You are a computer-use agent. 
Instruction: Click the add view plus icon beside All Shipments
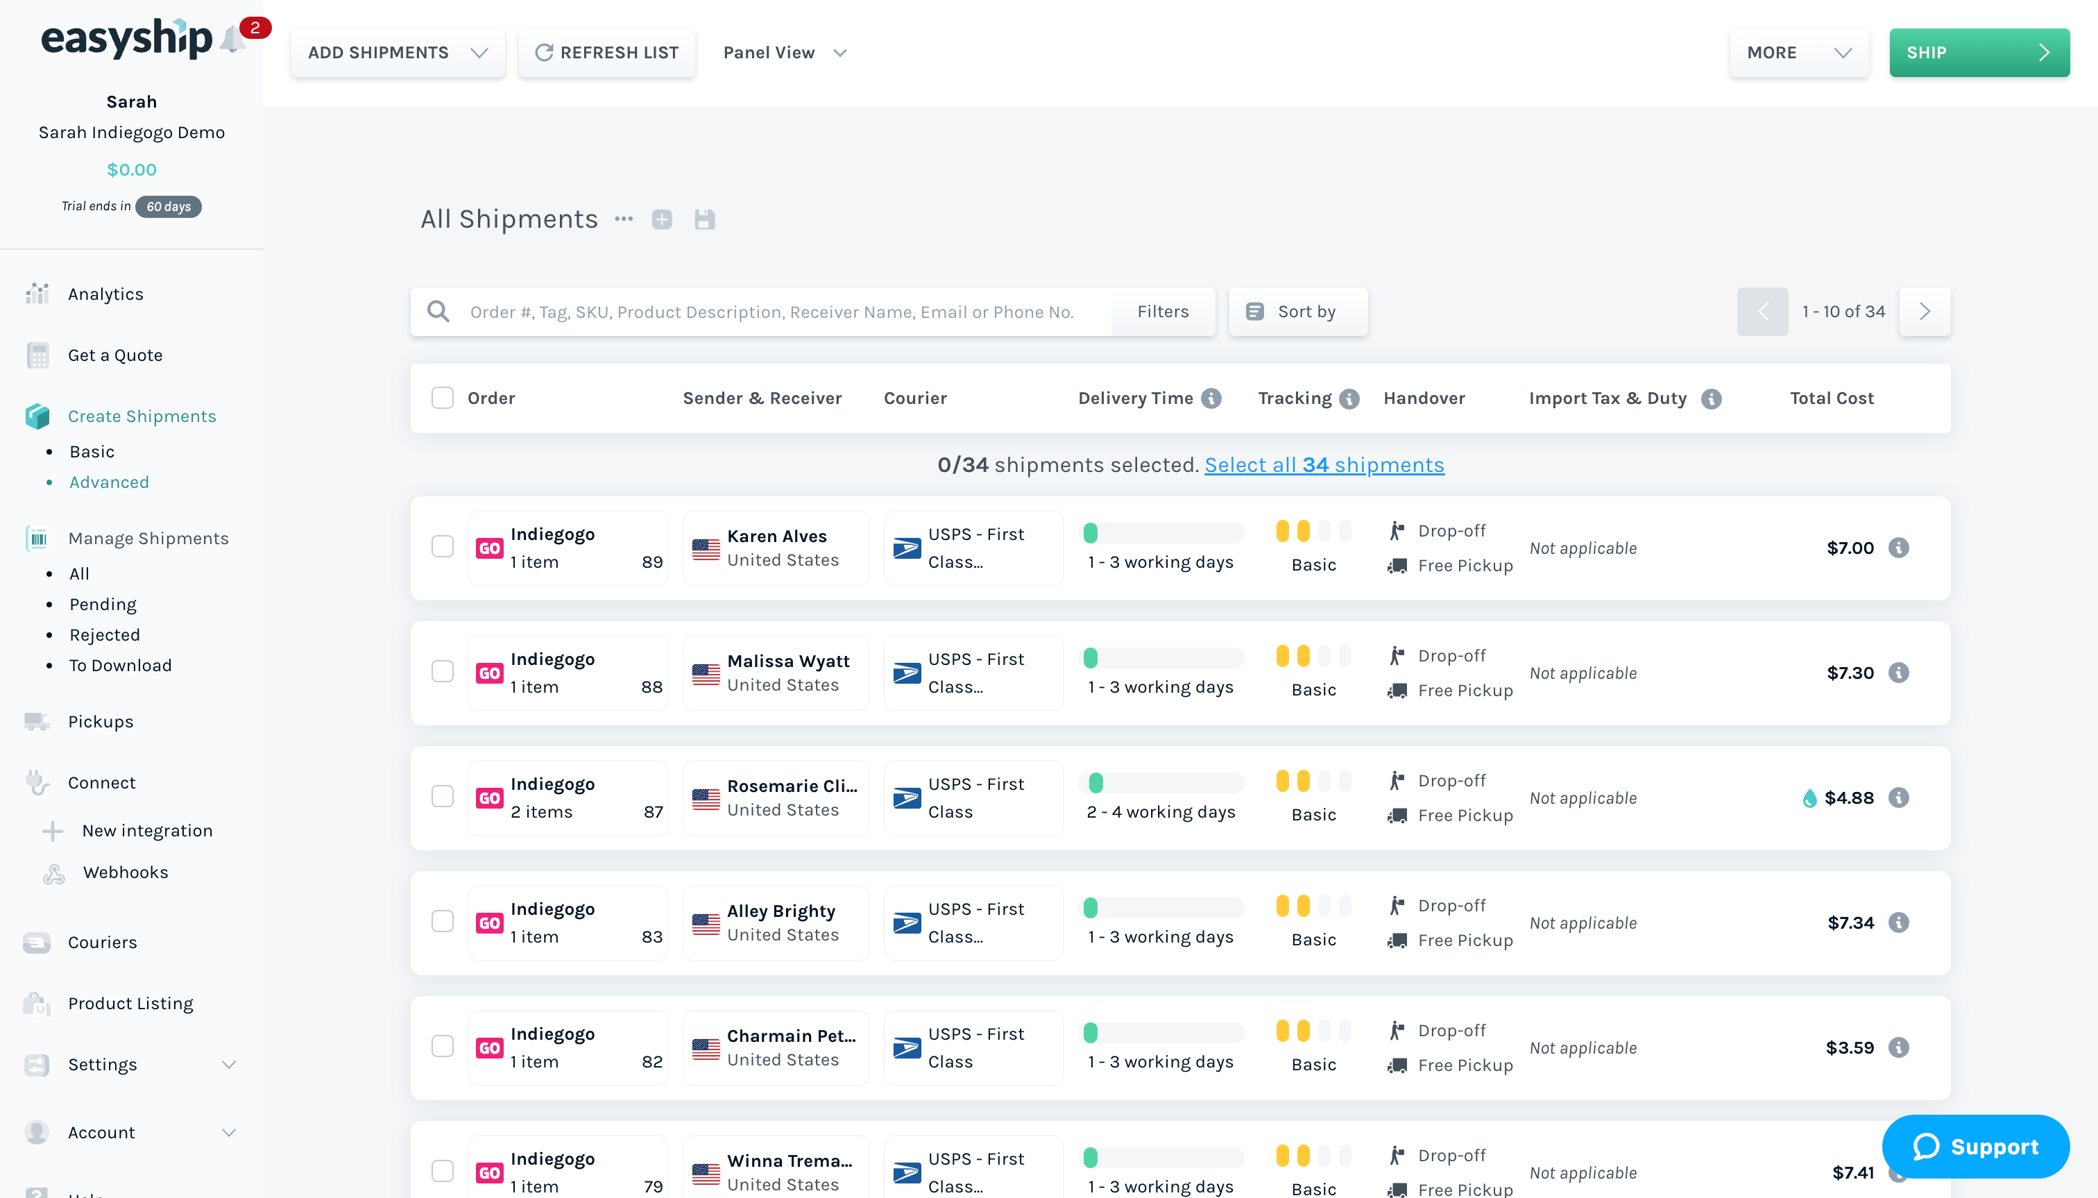tap(662, 219)
